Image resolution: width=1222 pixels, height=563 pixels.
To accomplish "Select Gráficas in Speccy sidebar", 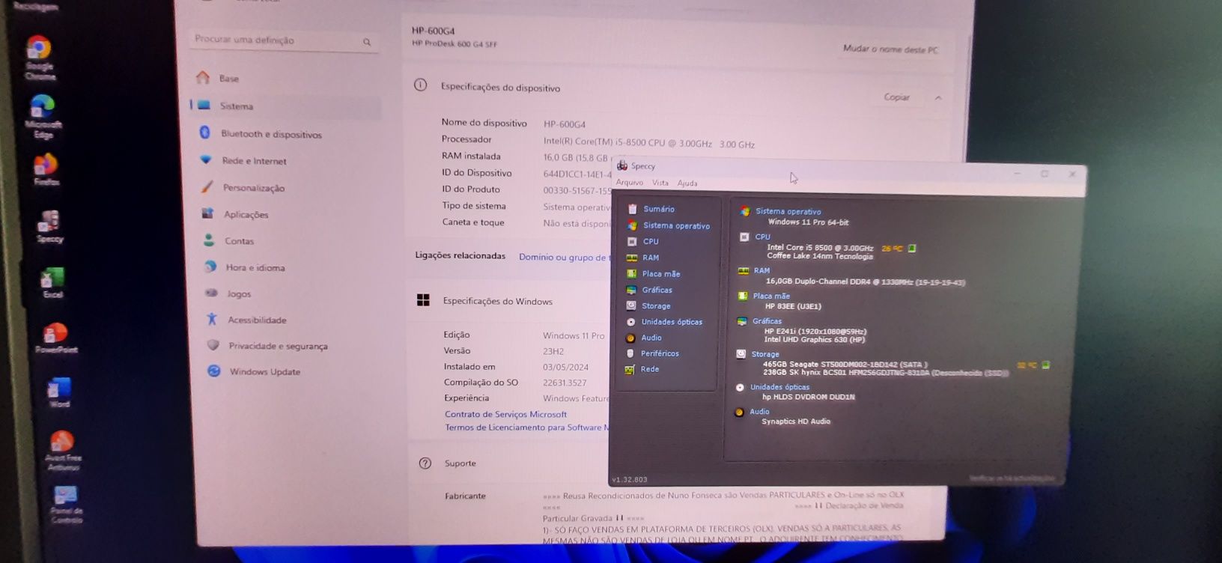I will pos(657,290).
